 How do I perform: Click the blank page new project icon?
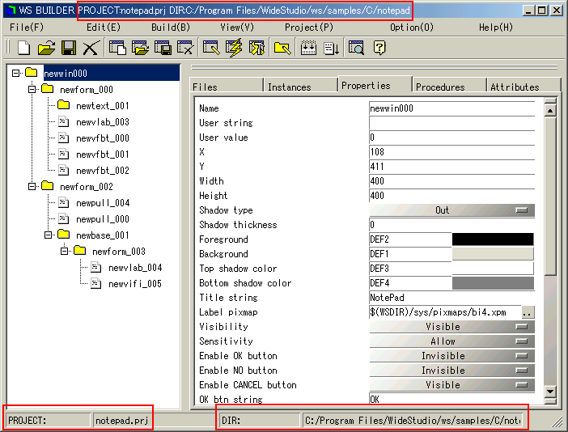[x=23, y=49]
